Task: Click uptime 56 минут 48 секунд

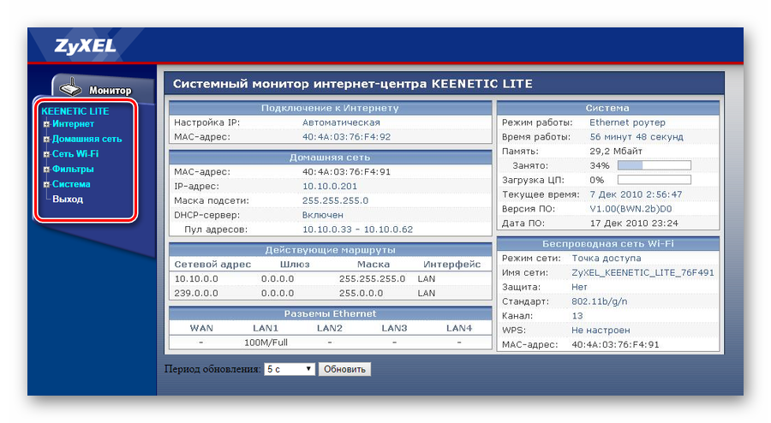Action: [x=637, y=137]
